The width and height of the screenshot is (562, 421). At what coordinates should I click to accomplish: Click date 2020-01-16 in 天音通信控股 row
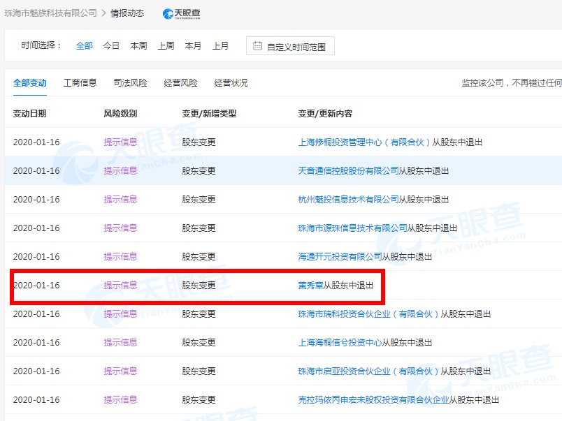[36, 171]
